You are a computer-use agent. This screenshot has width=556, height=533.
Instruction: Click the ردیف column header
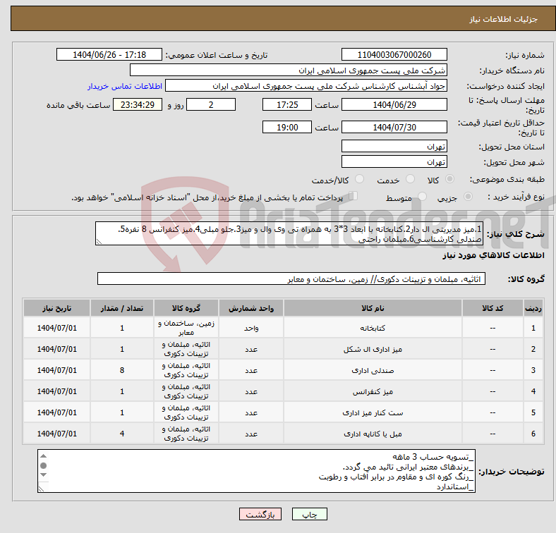[x=533, y=308]
